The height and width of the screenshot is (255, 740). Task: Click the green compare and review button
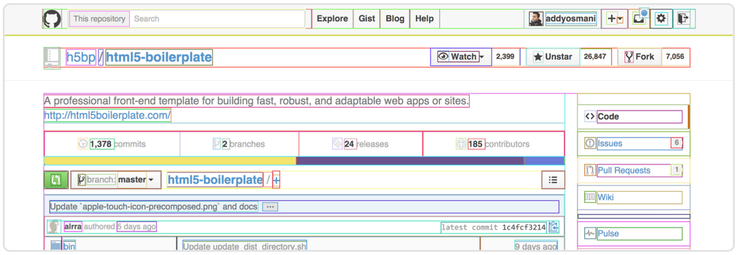point(56,180)
